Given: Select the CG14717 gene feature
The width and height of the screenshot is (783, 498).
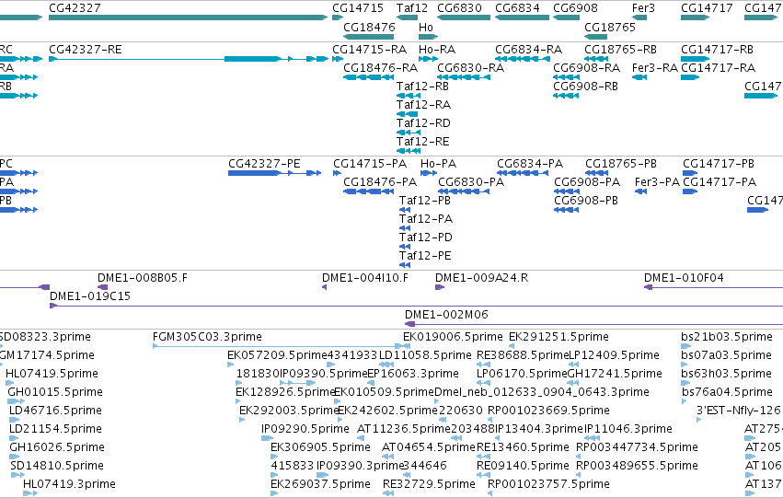Looking at the screenshot, I should (x=695, y=17).
